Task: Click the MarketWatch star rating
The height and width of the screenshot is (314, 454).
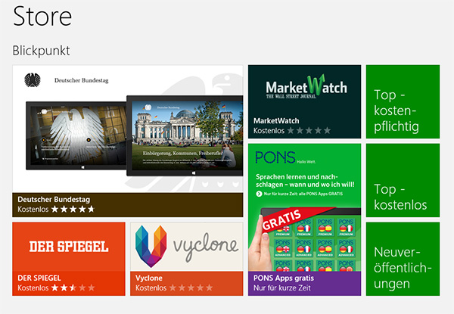Action: click(x=309, y=131)
